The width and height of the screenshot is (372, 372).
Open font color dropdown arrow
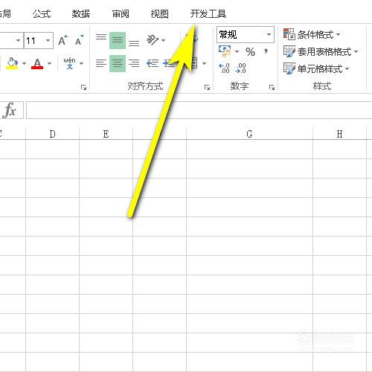click(50, 63)
